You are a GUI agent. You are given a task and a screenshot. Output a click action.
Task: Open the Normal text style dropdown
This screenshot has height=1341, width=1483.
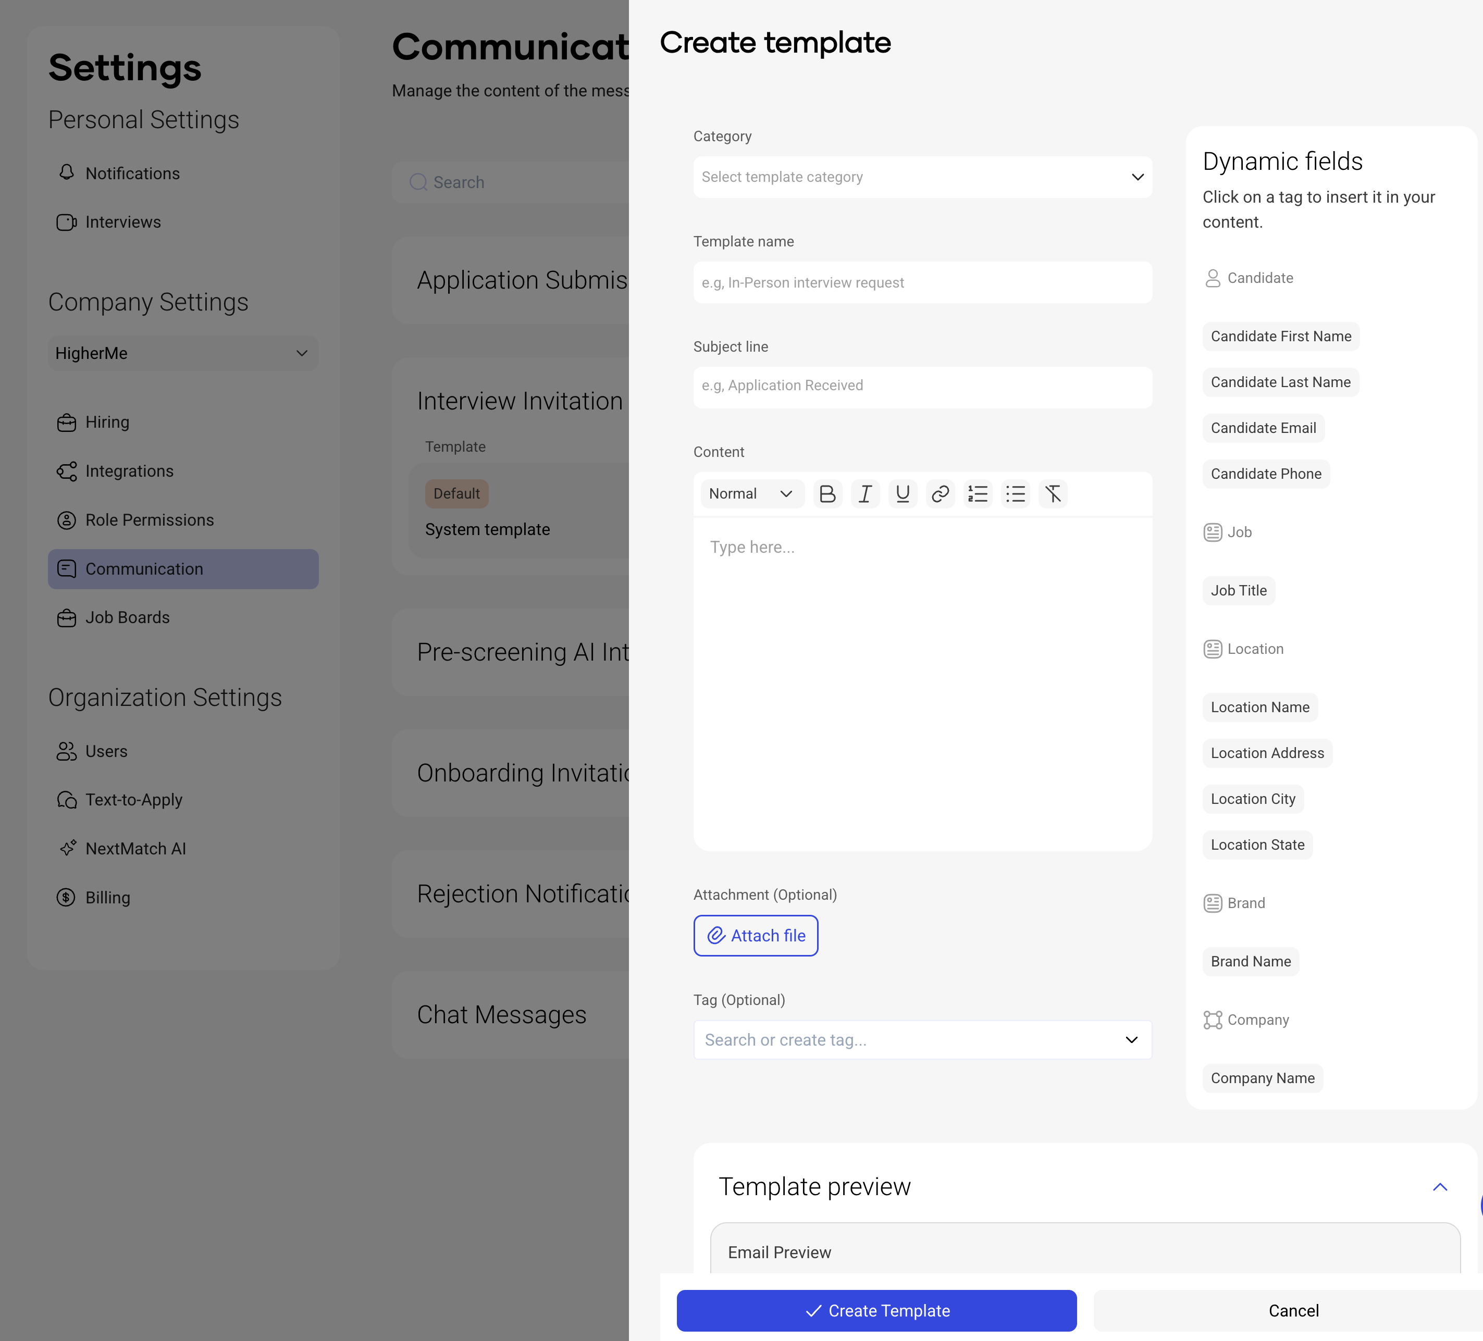pyautogui.click(x=750, y=493)
